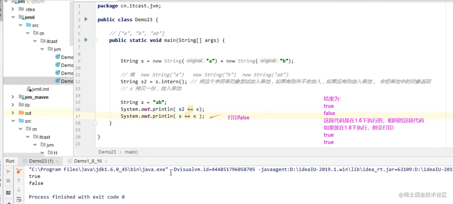
Task: Expand the out folder
Action: pos(13,113)
